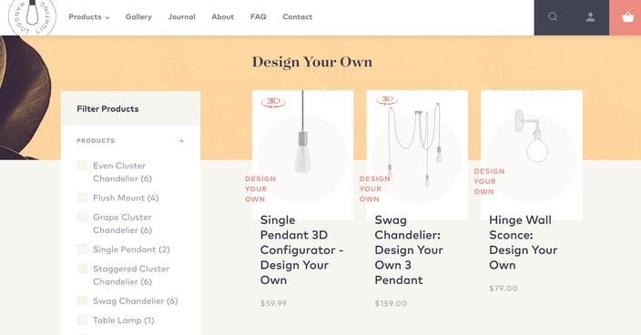Click the Hangout Lighting logo

[x=32, y=15]
